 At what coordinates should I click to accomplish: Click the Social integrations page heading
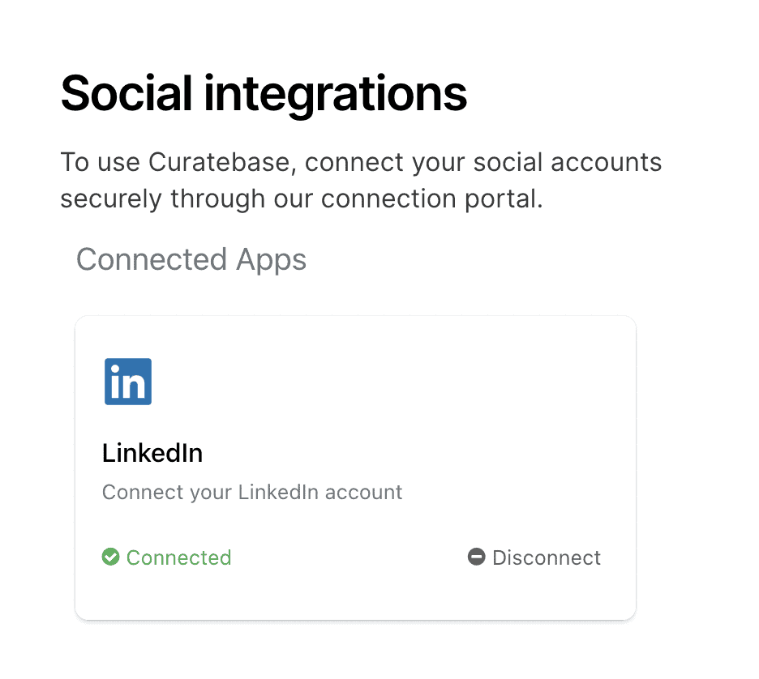tap(264, 93)
